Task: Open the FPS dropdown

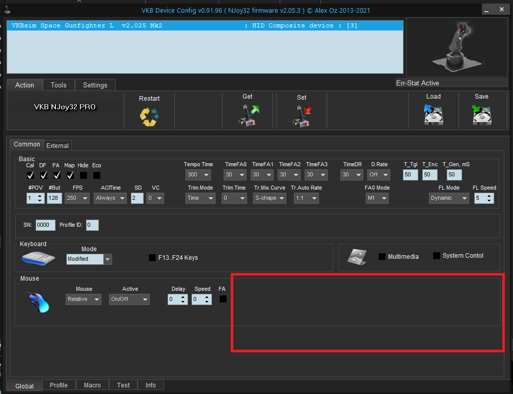Action: point(77,198)
